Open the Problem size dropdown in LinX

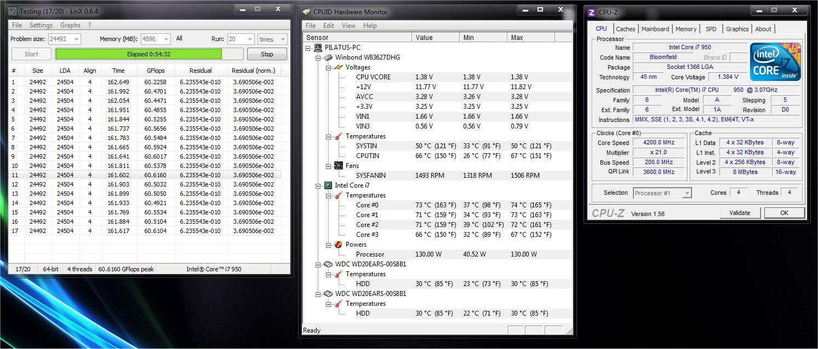pyautogui.click(x=76, y=39)
